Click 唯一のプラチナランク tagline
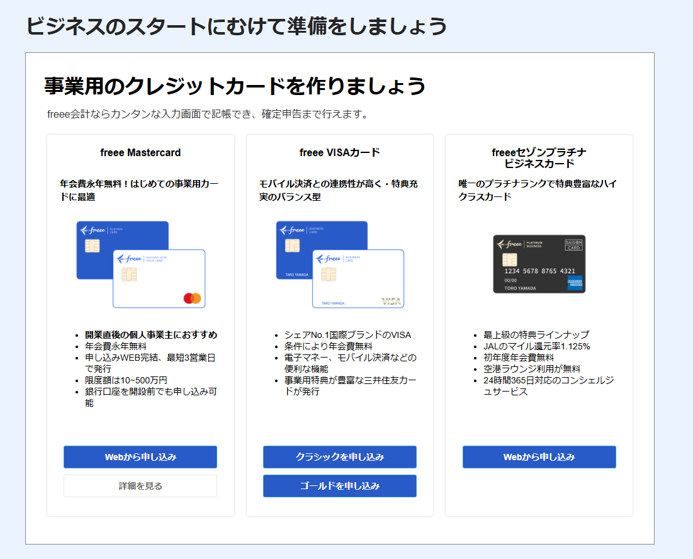Viewport: 693px width, 559px height. (x=538, y=190)
